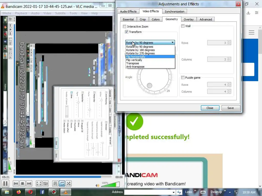The image size is (262, 196).
Task: Open the Geometry sub-tab
Action: [172, 19]
